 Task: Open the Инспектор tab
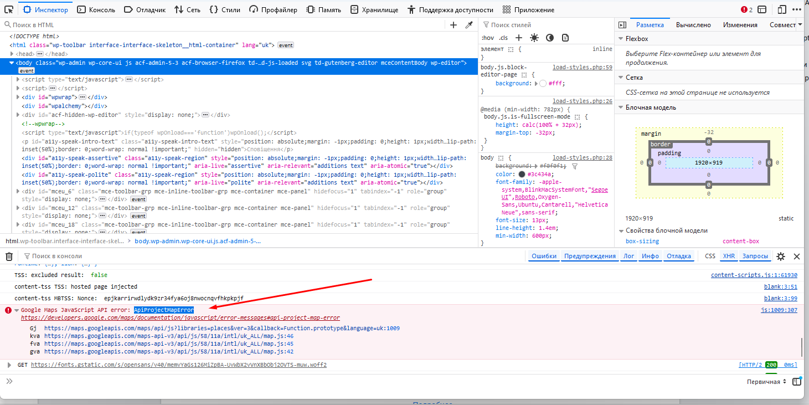(45, 9)
